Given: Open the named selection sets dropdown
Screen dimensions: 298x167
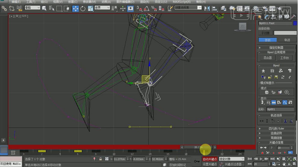Looking at the screenshot, I should tap(188, 7).
